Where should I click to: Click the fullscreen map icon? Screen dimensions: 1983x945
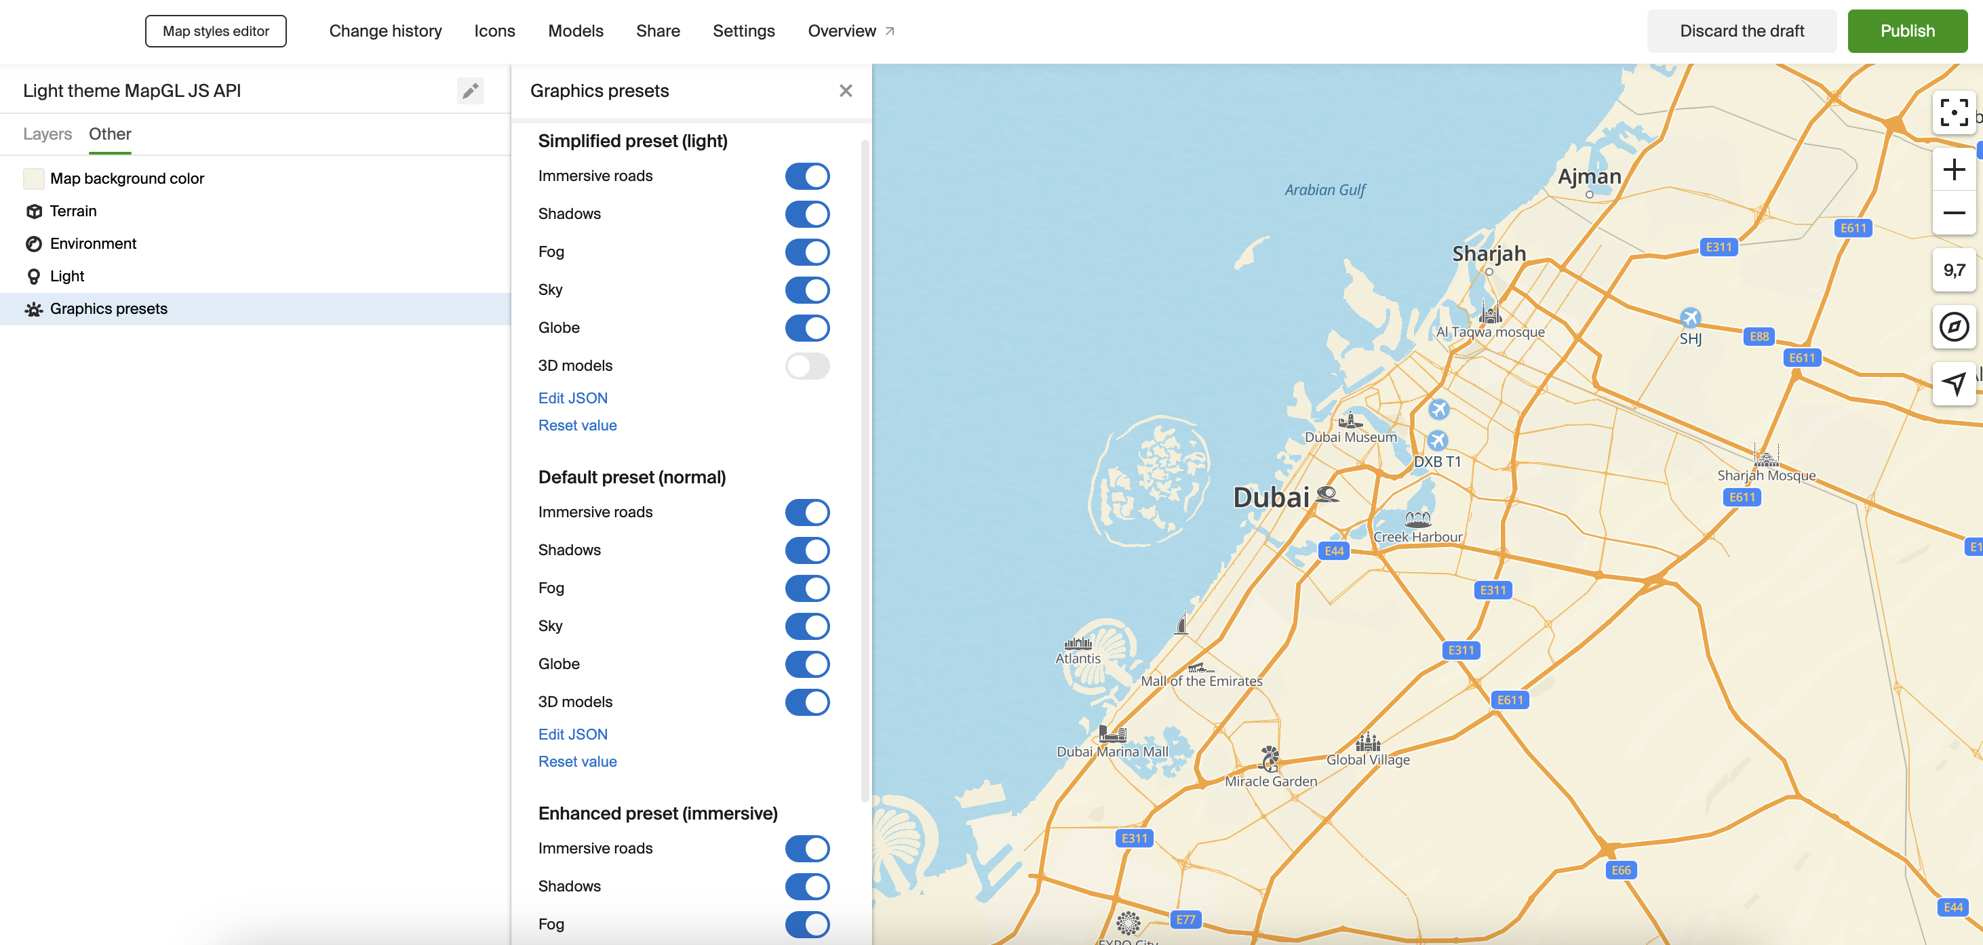[1953, 113]
